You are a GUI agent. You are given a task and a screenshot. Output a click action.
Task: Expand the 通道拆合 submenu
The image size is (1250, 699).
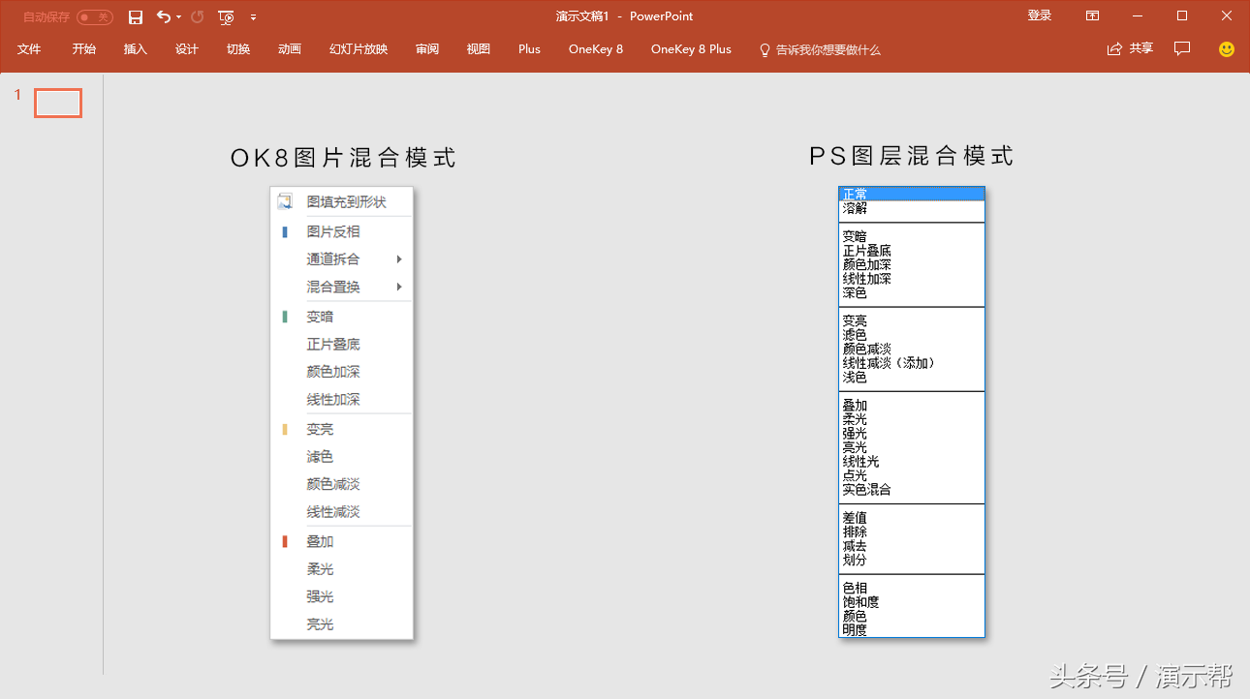342,258
